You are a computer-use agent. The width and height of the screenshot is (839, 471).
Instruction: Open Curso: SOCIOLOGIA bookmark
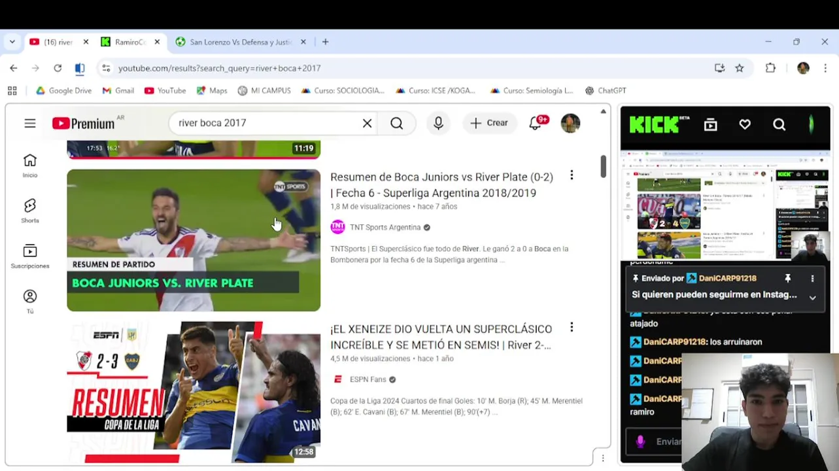point(343,91)
